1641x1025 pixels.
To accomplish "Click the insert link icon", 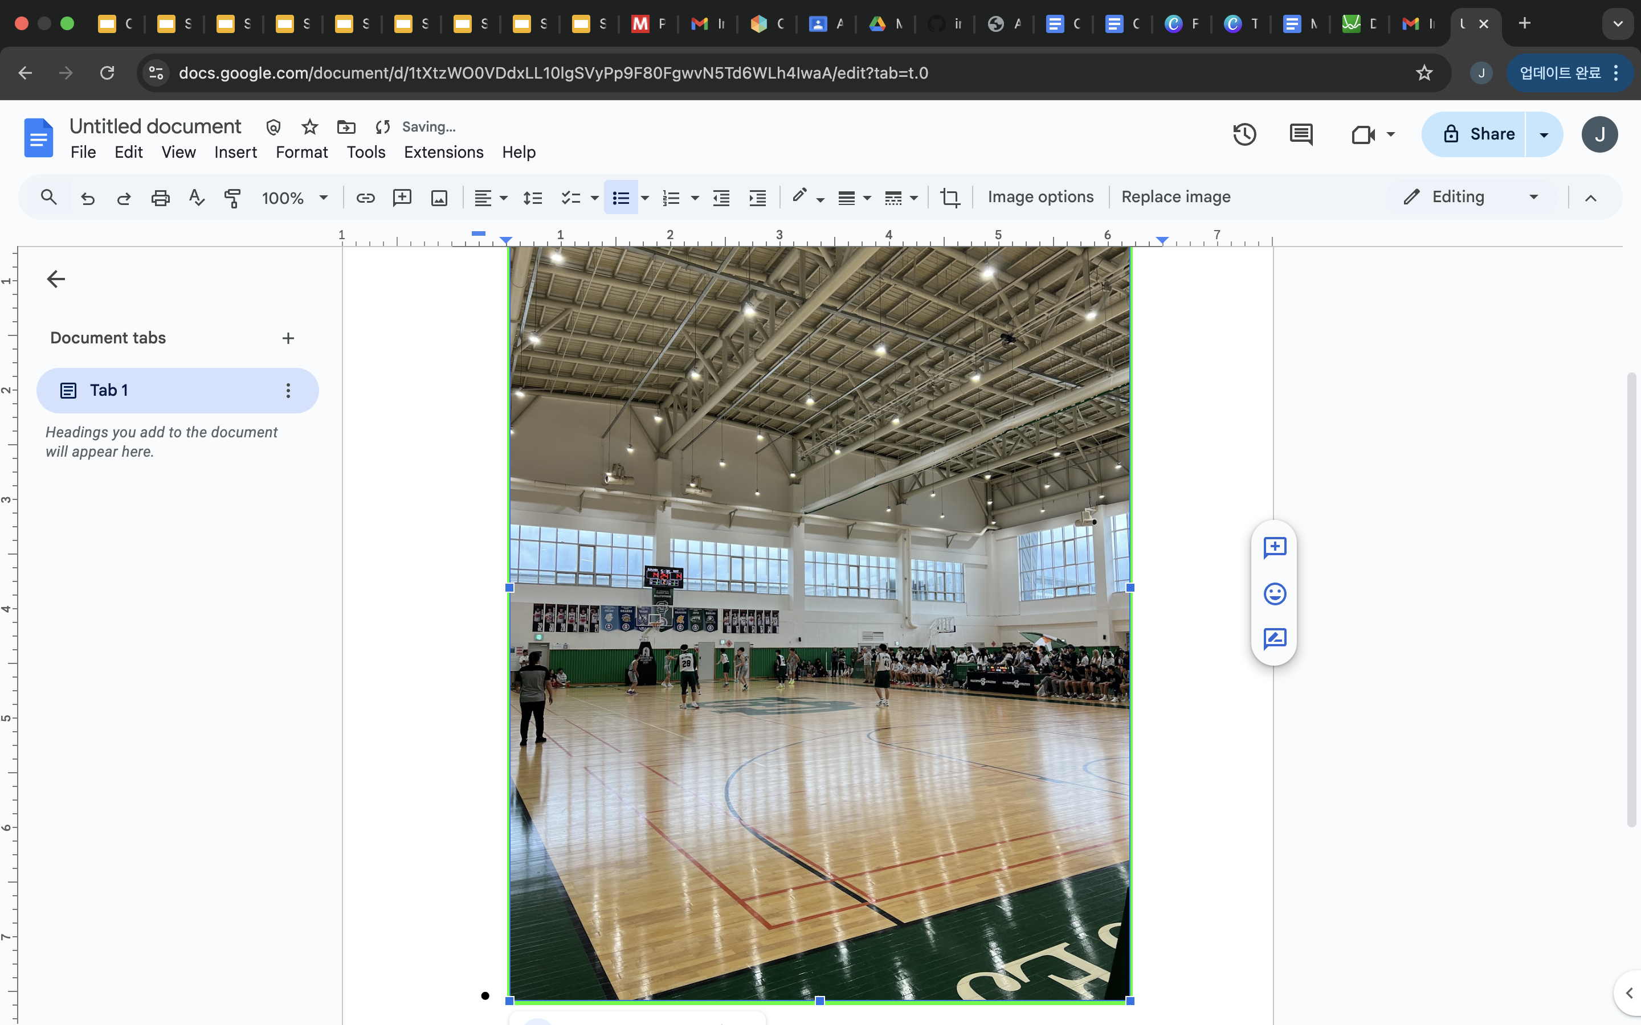I will click(365, 197).
